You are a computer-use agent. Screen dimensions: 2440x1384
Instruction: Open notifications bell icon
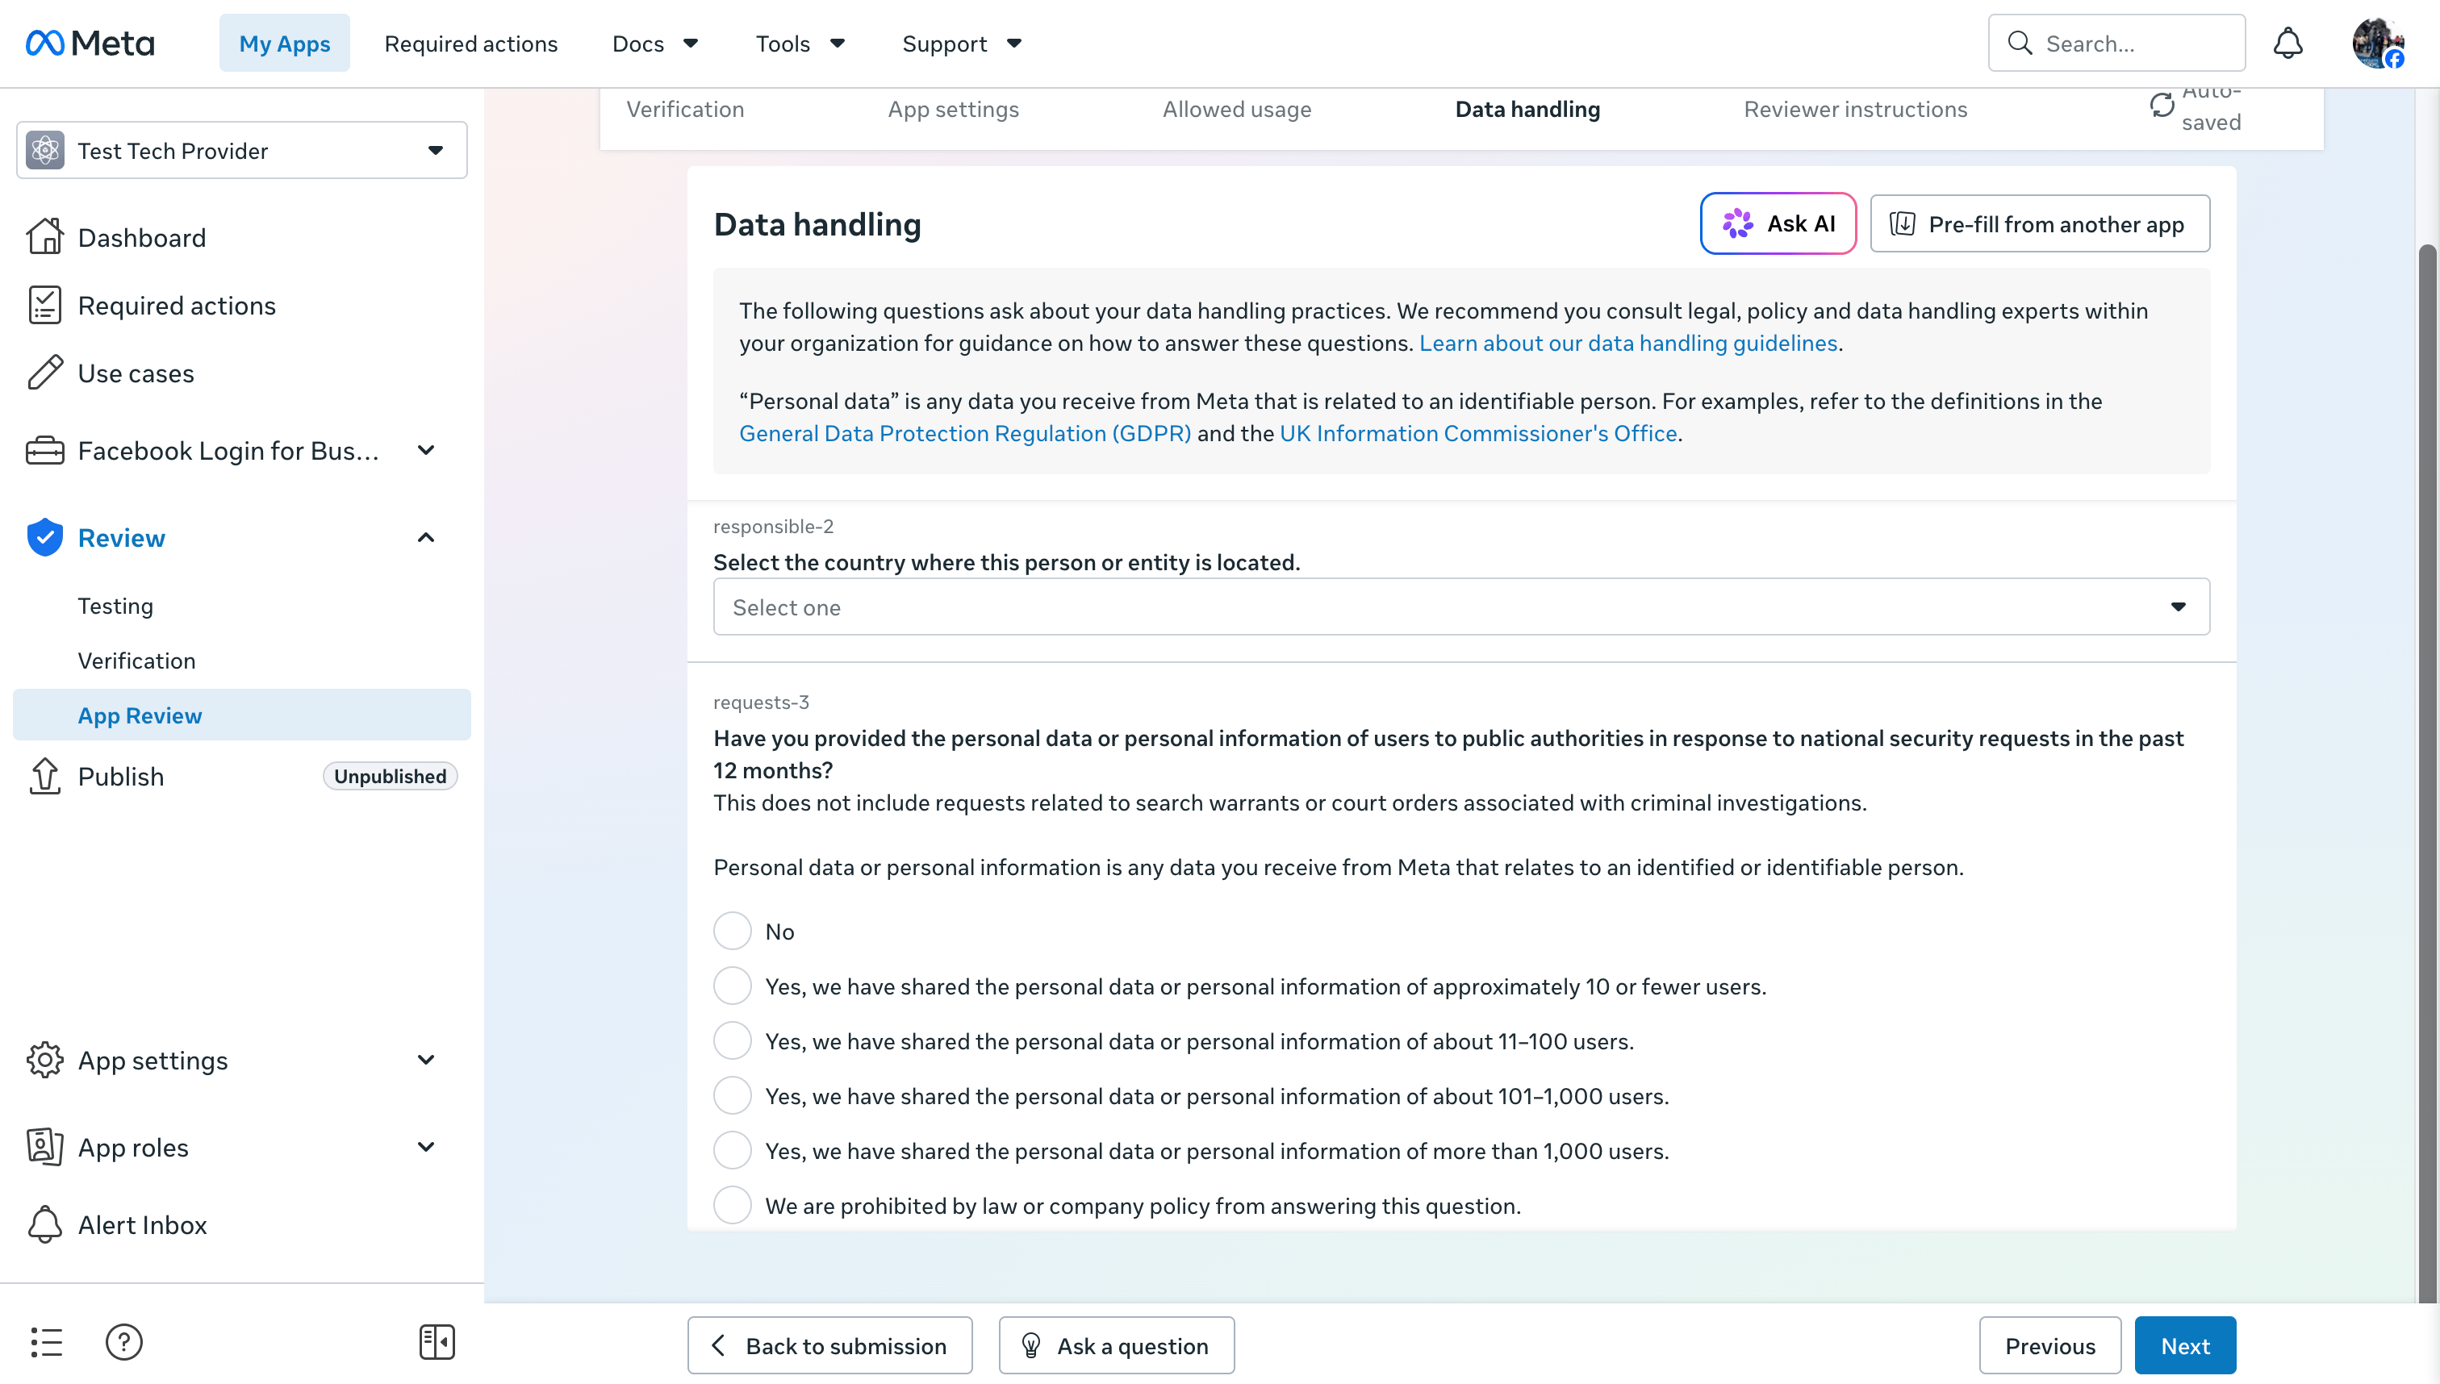pos(2287,43)
